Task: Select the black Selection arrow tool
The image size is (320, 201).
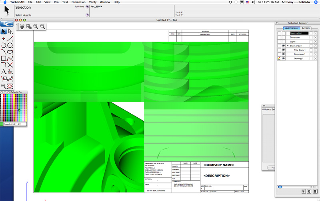Action: click(4, 31)
